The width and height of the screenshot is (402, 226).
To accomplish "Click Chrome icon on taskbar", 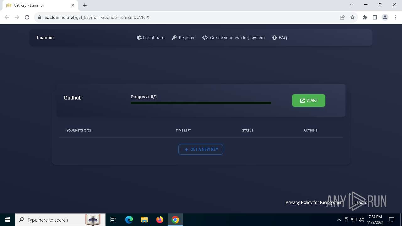I will 175,220.
